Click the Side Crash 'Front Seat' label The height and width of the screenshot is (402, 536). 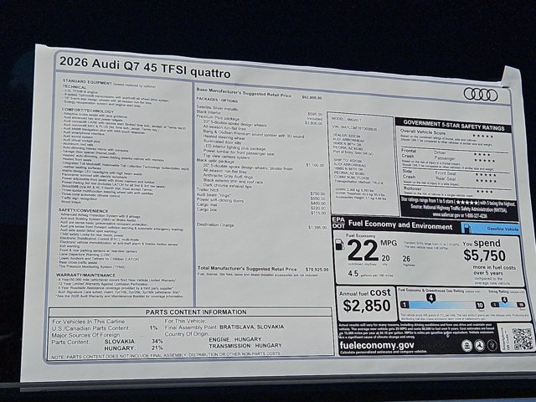[446, 173]
